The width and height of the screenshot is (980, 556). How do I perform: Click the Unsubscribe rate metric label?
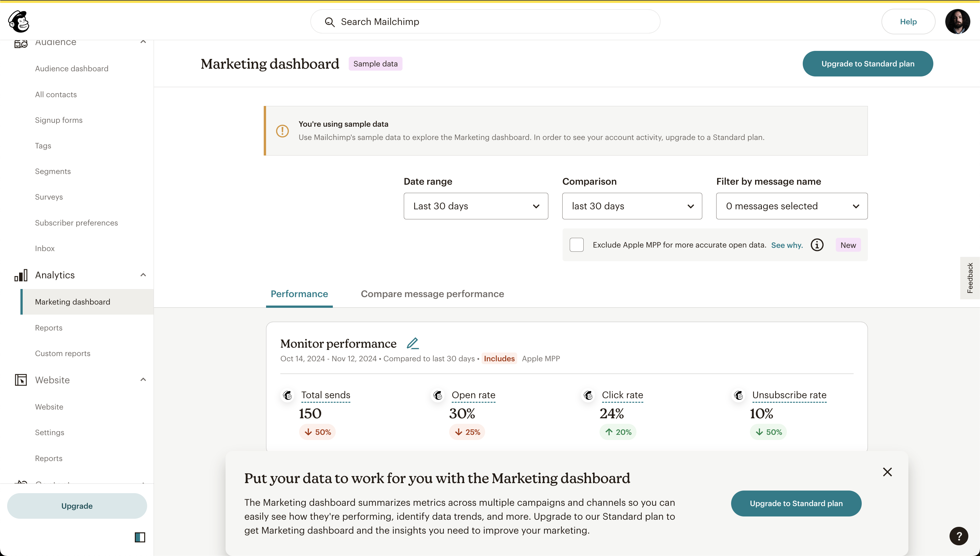coord(789,395)
